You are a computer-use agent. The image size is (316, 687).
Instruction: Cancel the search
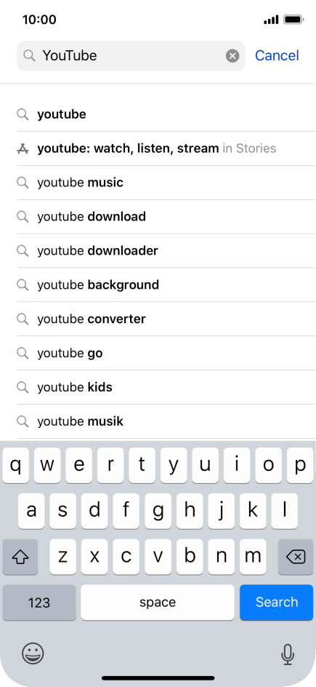277,55
